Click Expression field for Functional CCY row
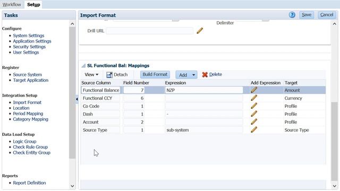Image resolution: width=340 pixels, height=191 pixels. [204, 98]
